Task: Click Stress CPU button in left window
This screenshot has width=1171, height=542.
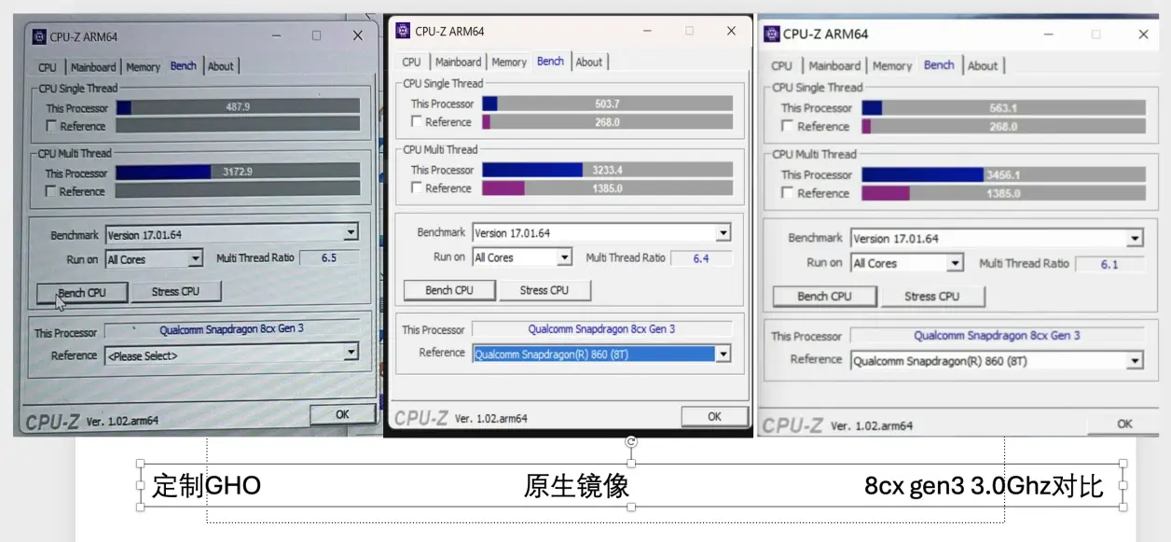Action: pos(176,291)
